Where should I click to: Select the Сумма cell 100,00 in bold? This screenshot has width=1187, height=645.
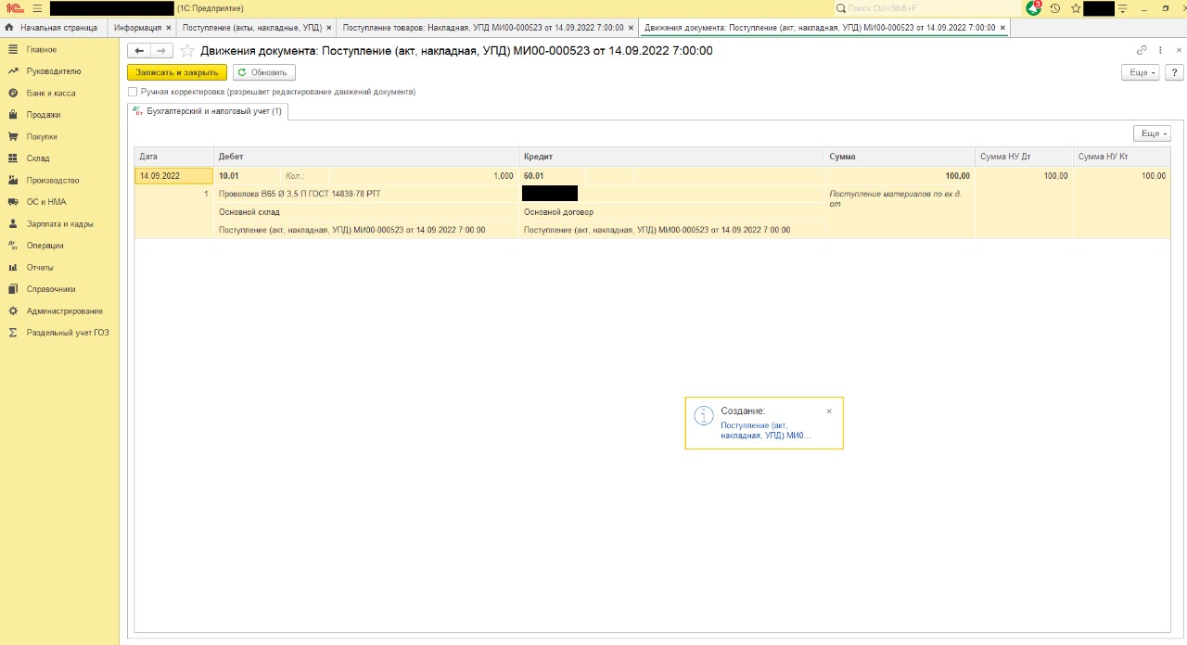pos(900,175)
